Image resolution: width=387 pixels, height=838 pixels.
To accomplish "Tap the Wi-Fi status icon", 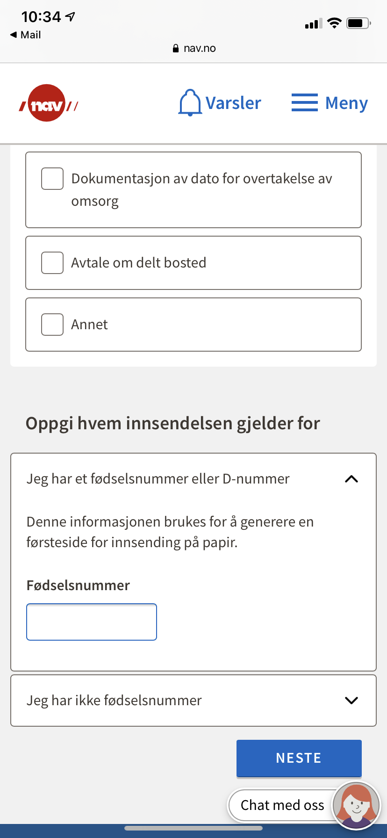I will [x=334, y=23].
